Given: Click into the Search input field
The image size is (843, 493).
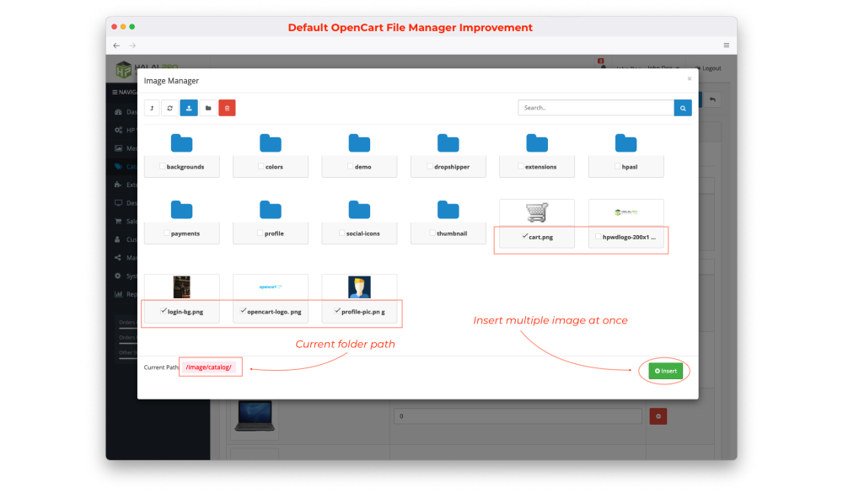Looking at the screenshot, I should [595, 108].
